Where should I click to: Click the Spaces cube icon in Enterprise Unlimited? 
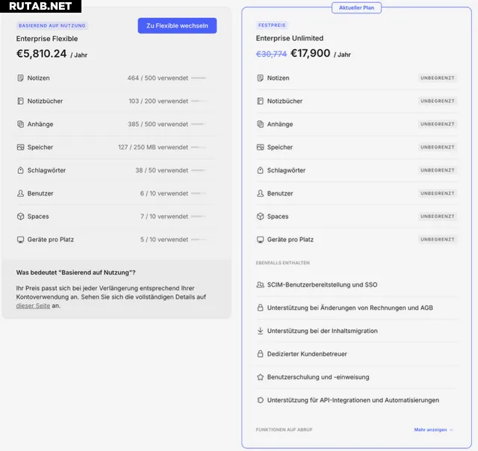pyautogui.click(x=260, y=217)
